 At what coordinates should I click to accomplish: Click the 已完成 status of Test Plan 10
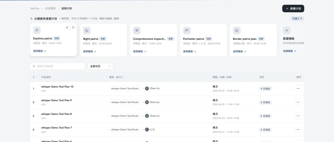click(265, 89)
